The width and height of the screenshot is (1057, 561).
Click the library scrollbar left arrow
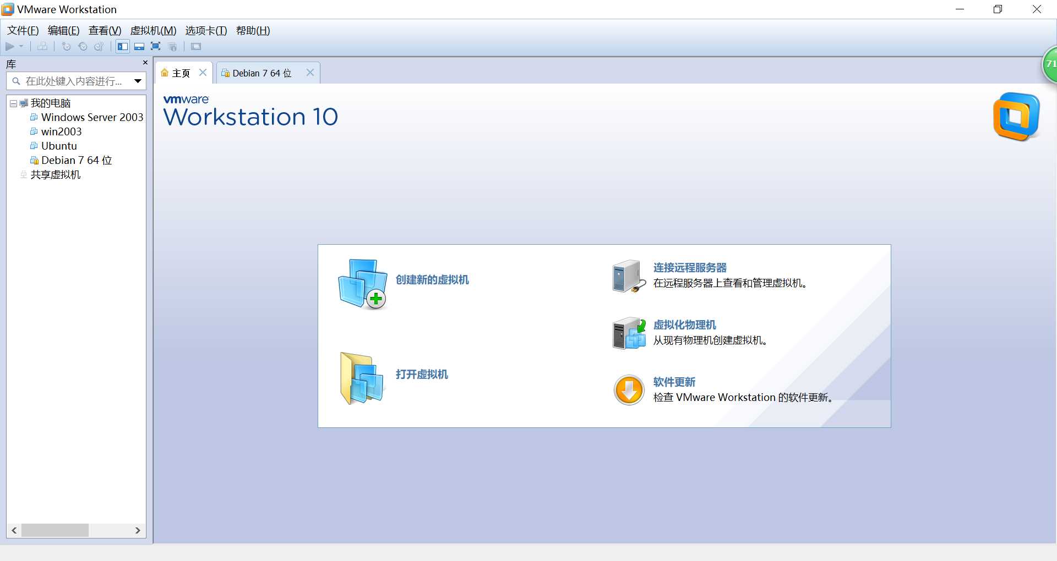coord(14,531)
